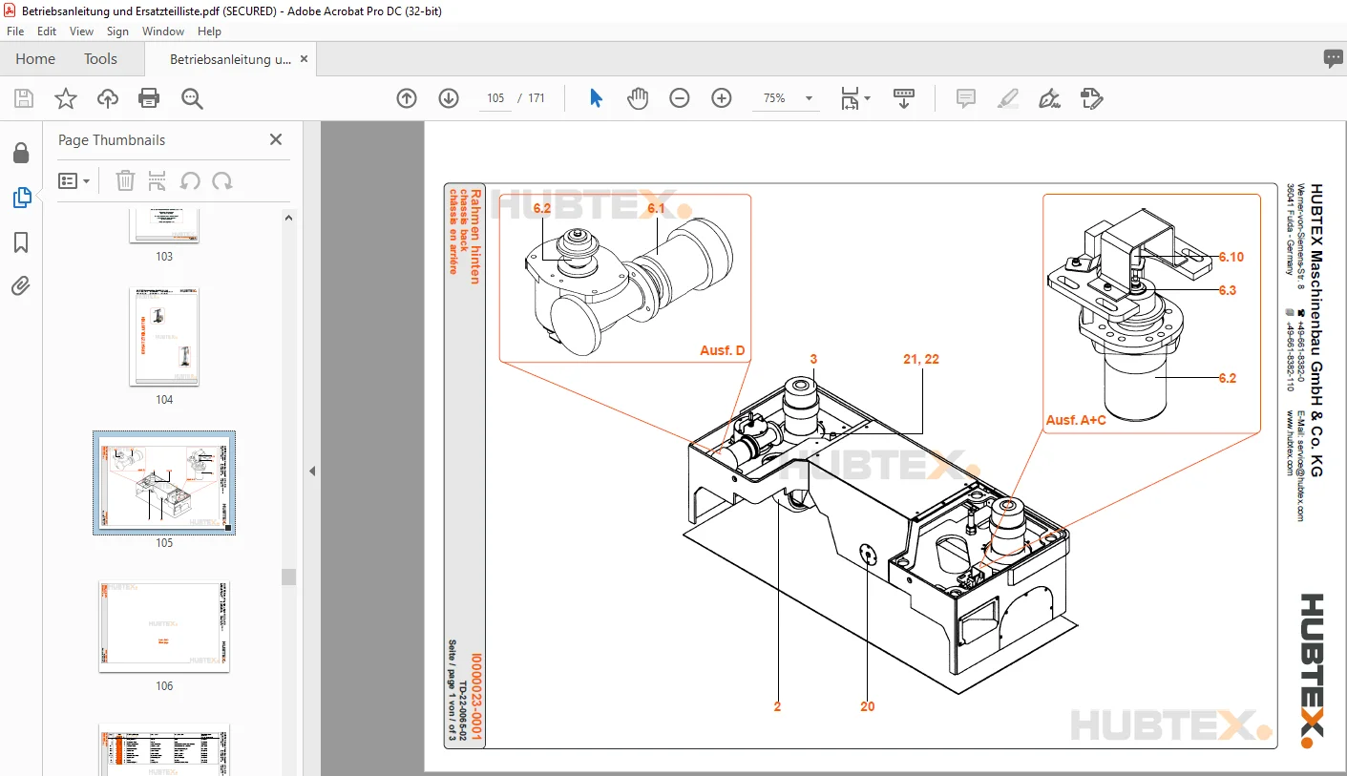This screenshot has width=1347, height=776.
Task: Open the Help menu
Action: click(x=209, y=31)
